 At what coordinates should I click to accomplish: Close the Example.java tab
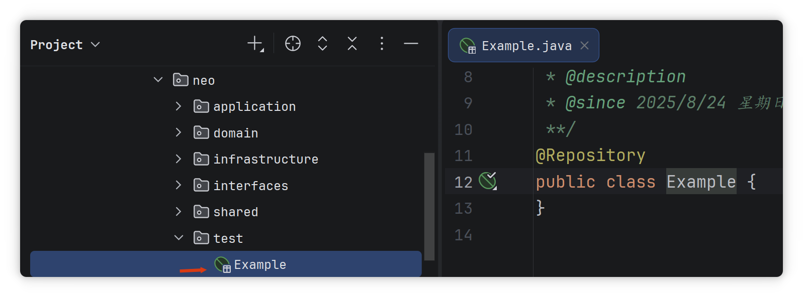click(584, 46)
